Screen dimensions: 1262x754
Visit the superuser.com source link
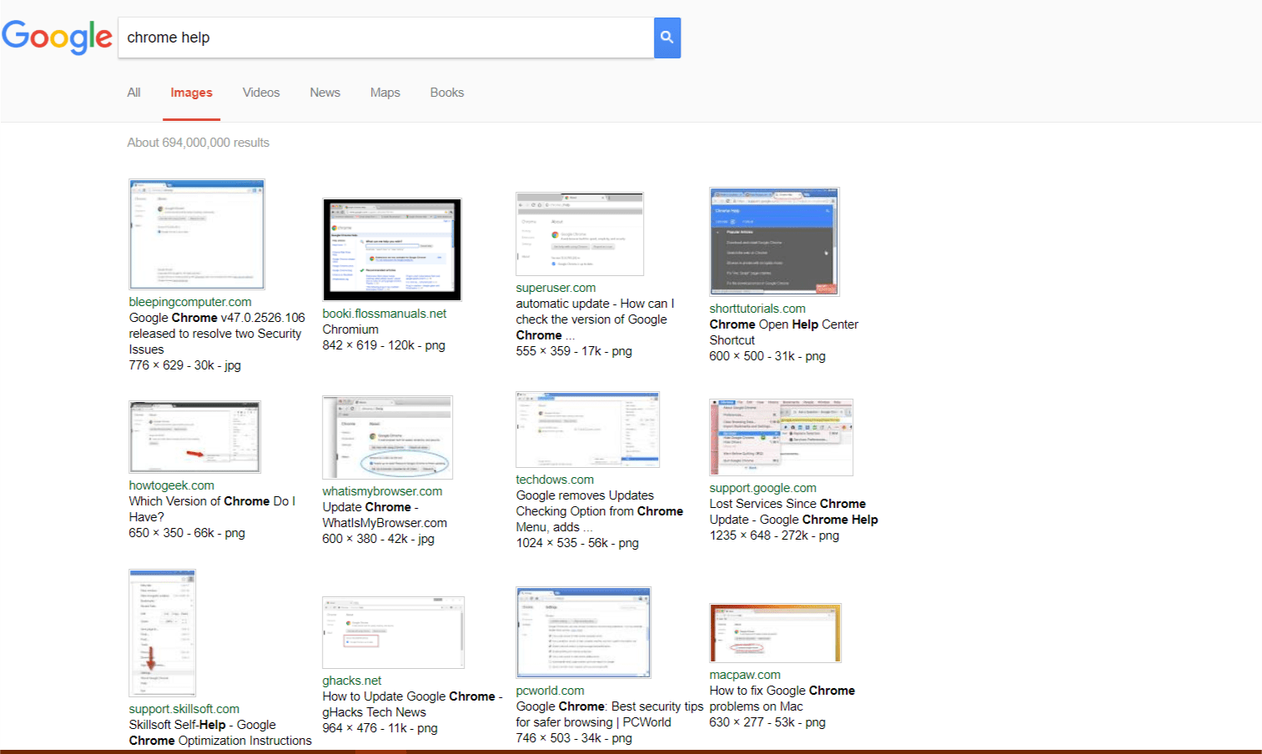[556, 288]
